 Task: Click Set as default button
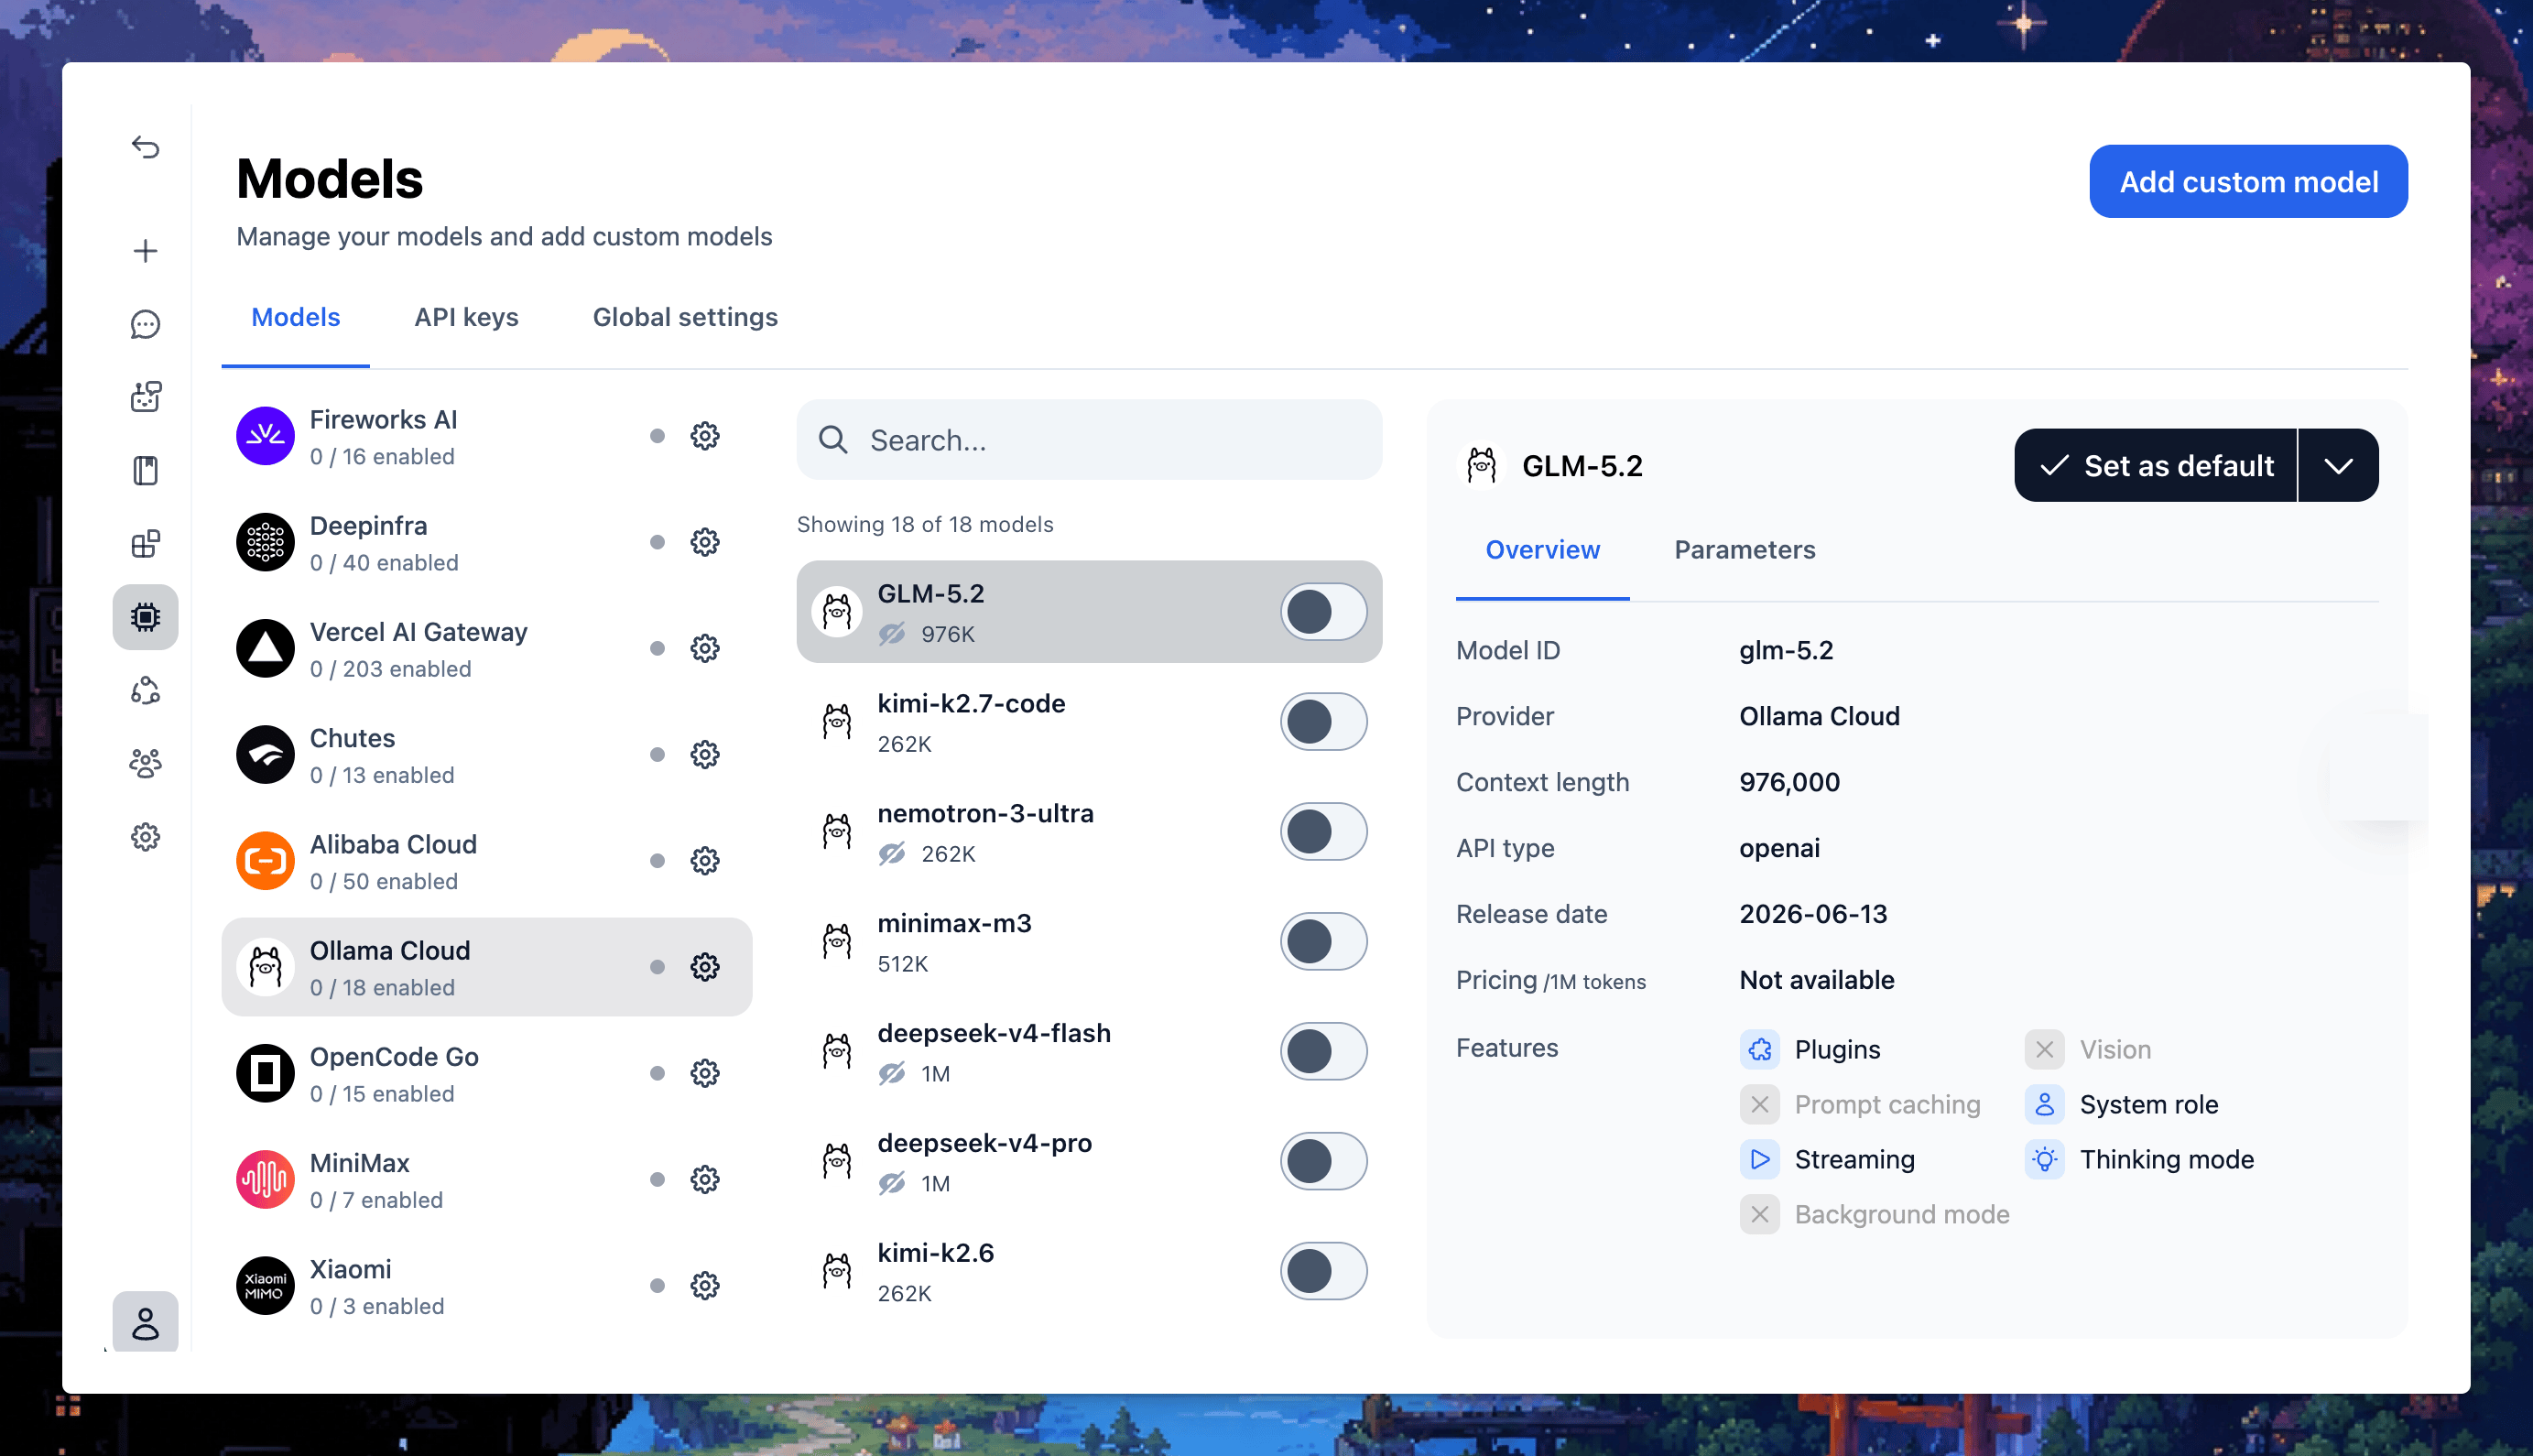coord(2156,466)
